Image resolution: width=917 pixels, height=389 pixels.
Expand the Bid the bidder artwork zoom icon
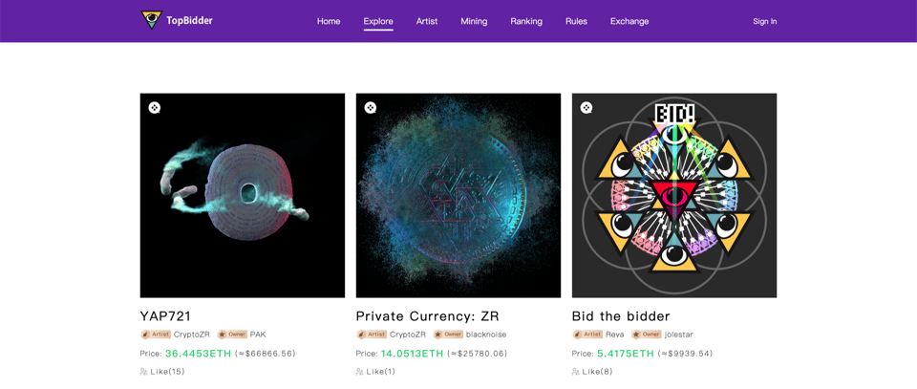point(586,108)
